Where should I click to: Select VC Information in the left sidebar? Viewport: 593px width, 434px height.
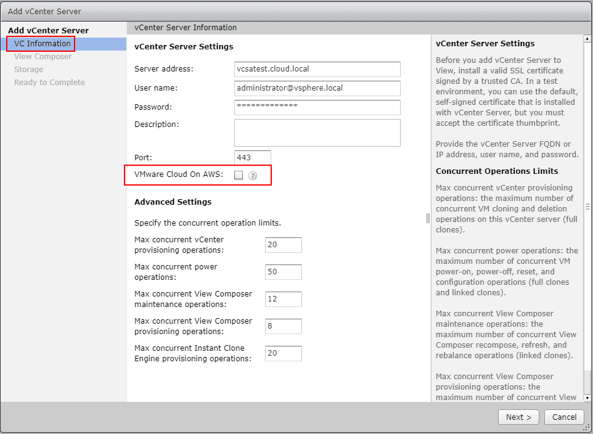40,43
